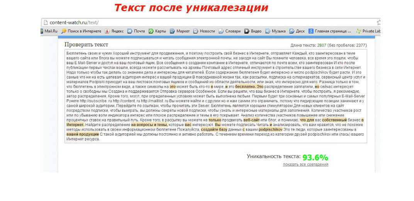Open the Новости bookmark
The height and width of the screenshot is (201, 414).
pos(204,31)
